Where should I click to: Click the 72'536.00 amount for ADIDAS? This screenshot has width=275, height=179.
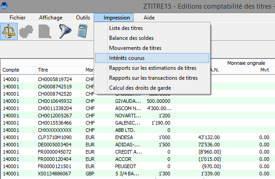pos(209,145)
